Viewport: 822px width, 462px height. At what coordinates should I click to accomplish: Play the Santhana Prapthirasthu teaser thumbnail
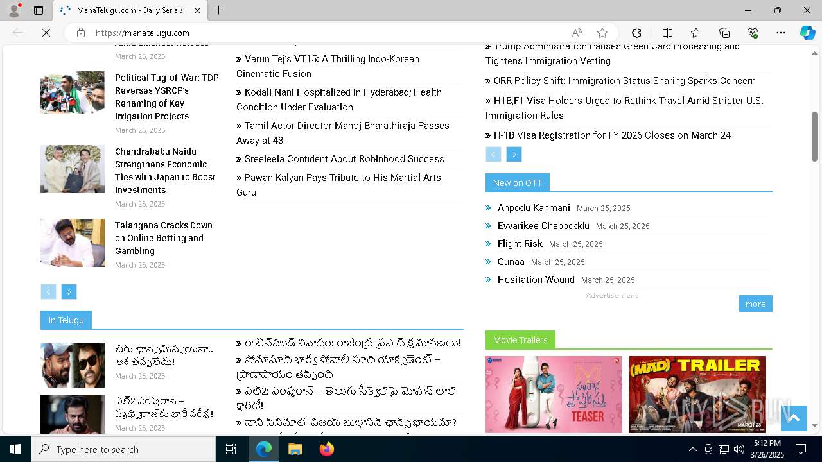(x=554, y=395)
